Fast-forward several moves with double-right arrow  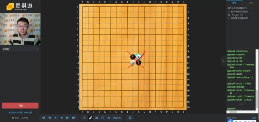pos(68,118)
